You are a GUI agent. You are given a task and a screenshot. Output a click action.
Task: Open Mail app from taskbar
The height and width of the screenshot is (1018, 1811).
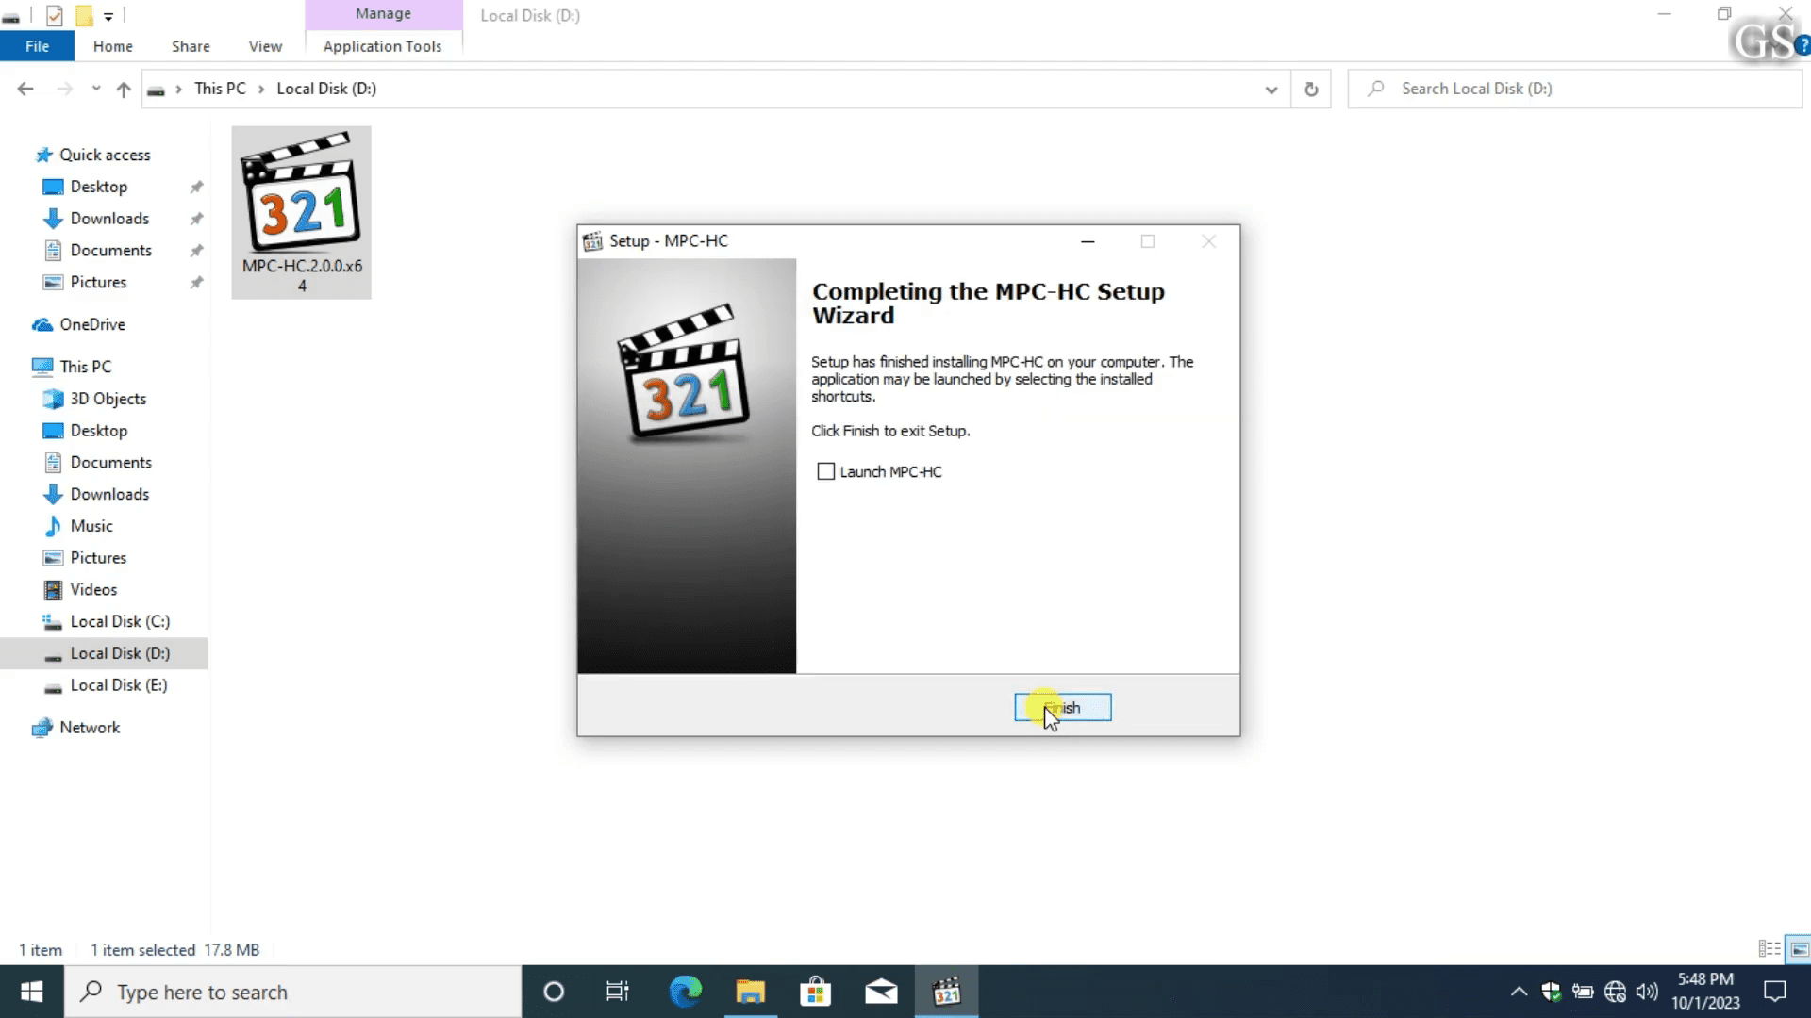coord(881,992)
